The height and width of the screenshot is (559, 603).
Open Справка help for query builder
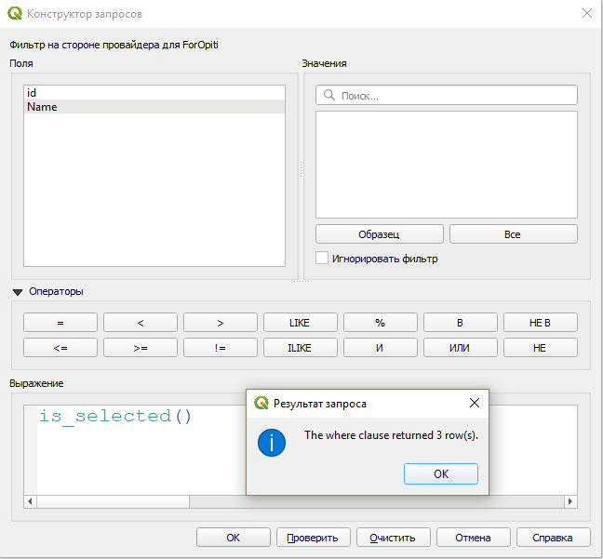click(x=553, y=538)
